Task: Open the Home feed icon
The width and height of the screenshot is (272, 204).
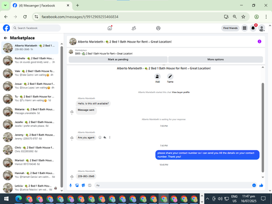Action: click(x=110, y=28)
